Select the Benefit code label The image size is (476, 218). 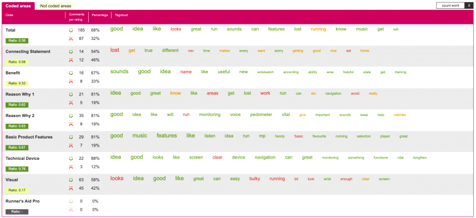point(13,73)
